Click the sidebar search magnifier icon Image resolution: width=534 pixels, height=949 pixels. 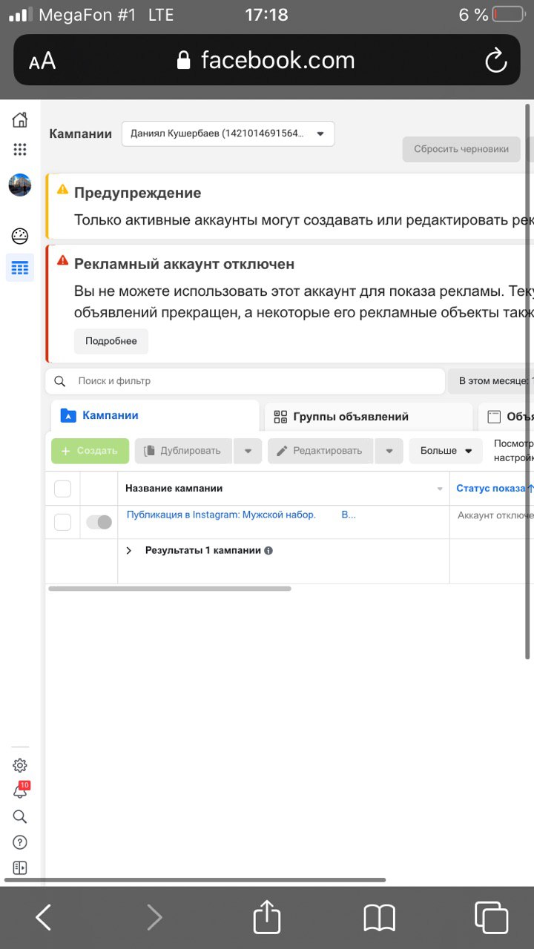(20, 817)
